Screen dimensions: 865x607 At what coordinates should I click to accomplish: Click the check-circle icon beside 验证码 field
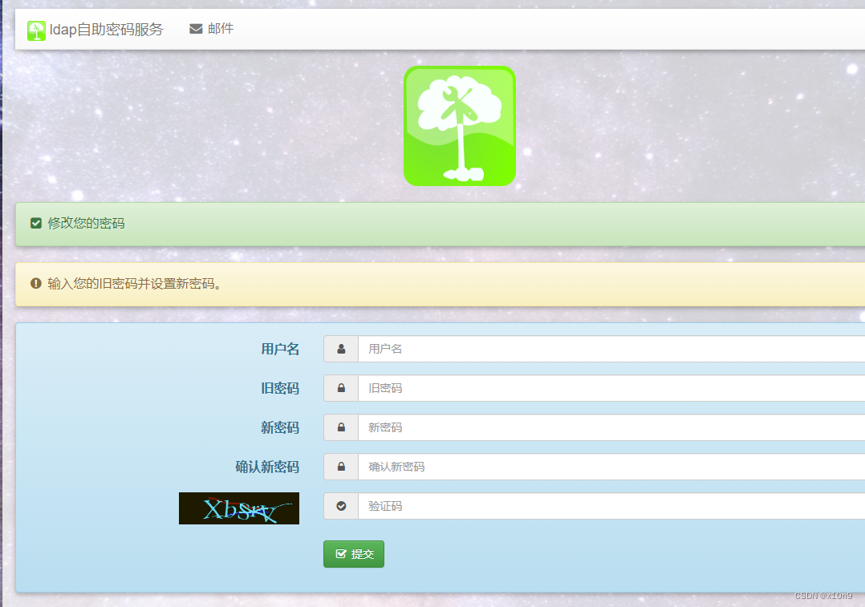[x=342, y=506]
